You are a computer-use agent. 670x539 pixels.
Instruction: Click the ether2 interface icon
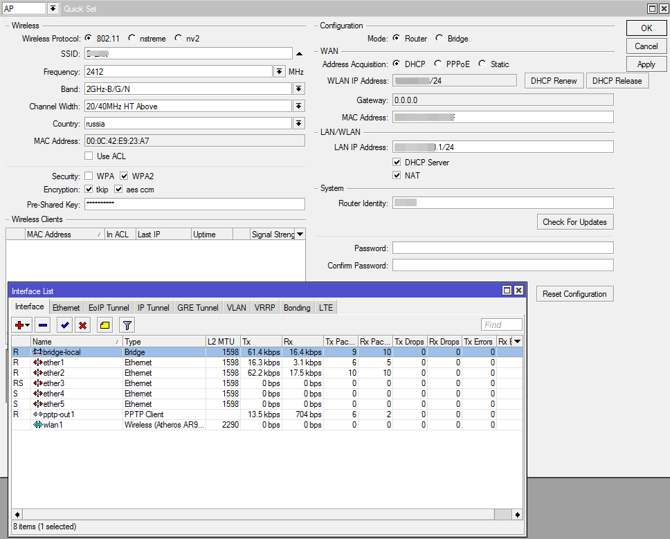pos(37,373)
